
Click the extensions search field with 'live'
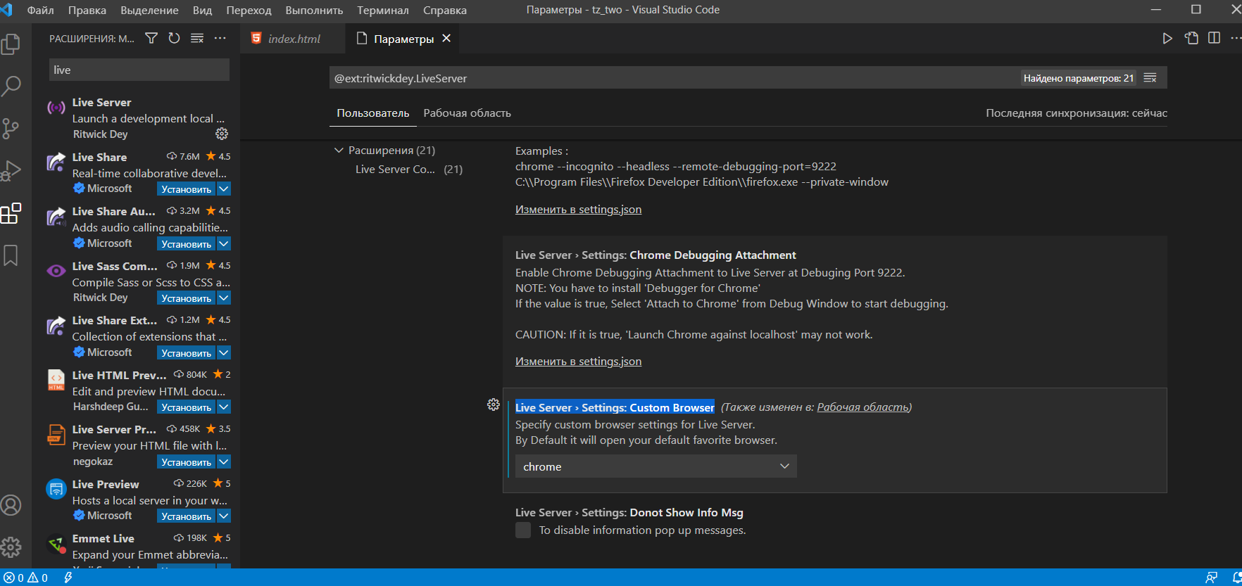(x=139, y=70)
